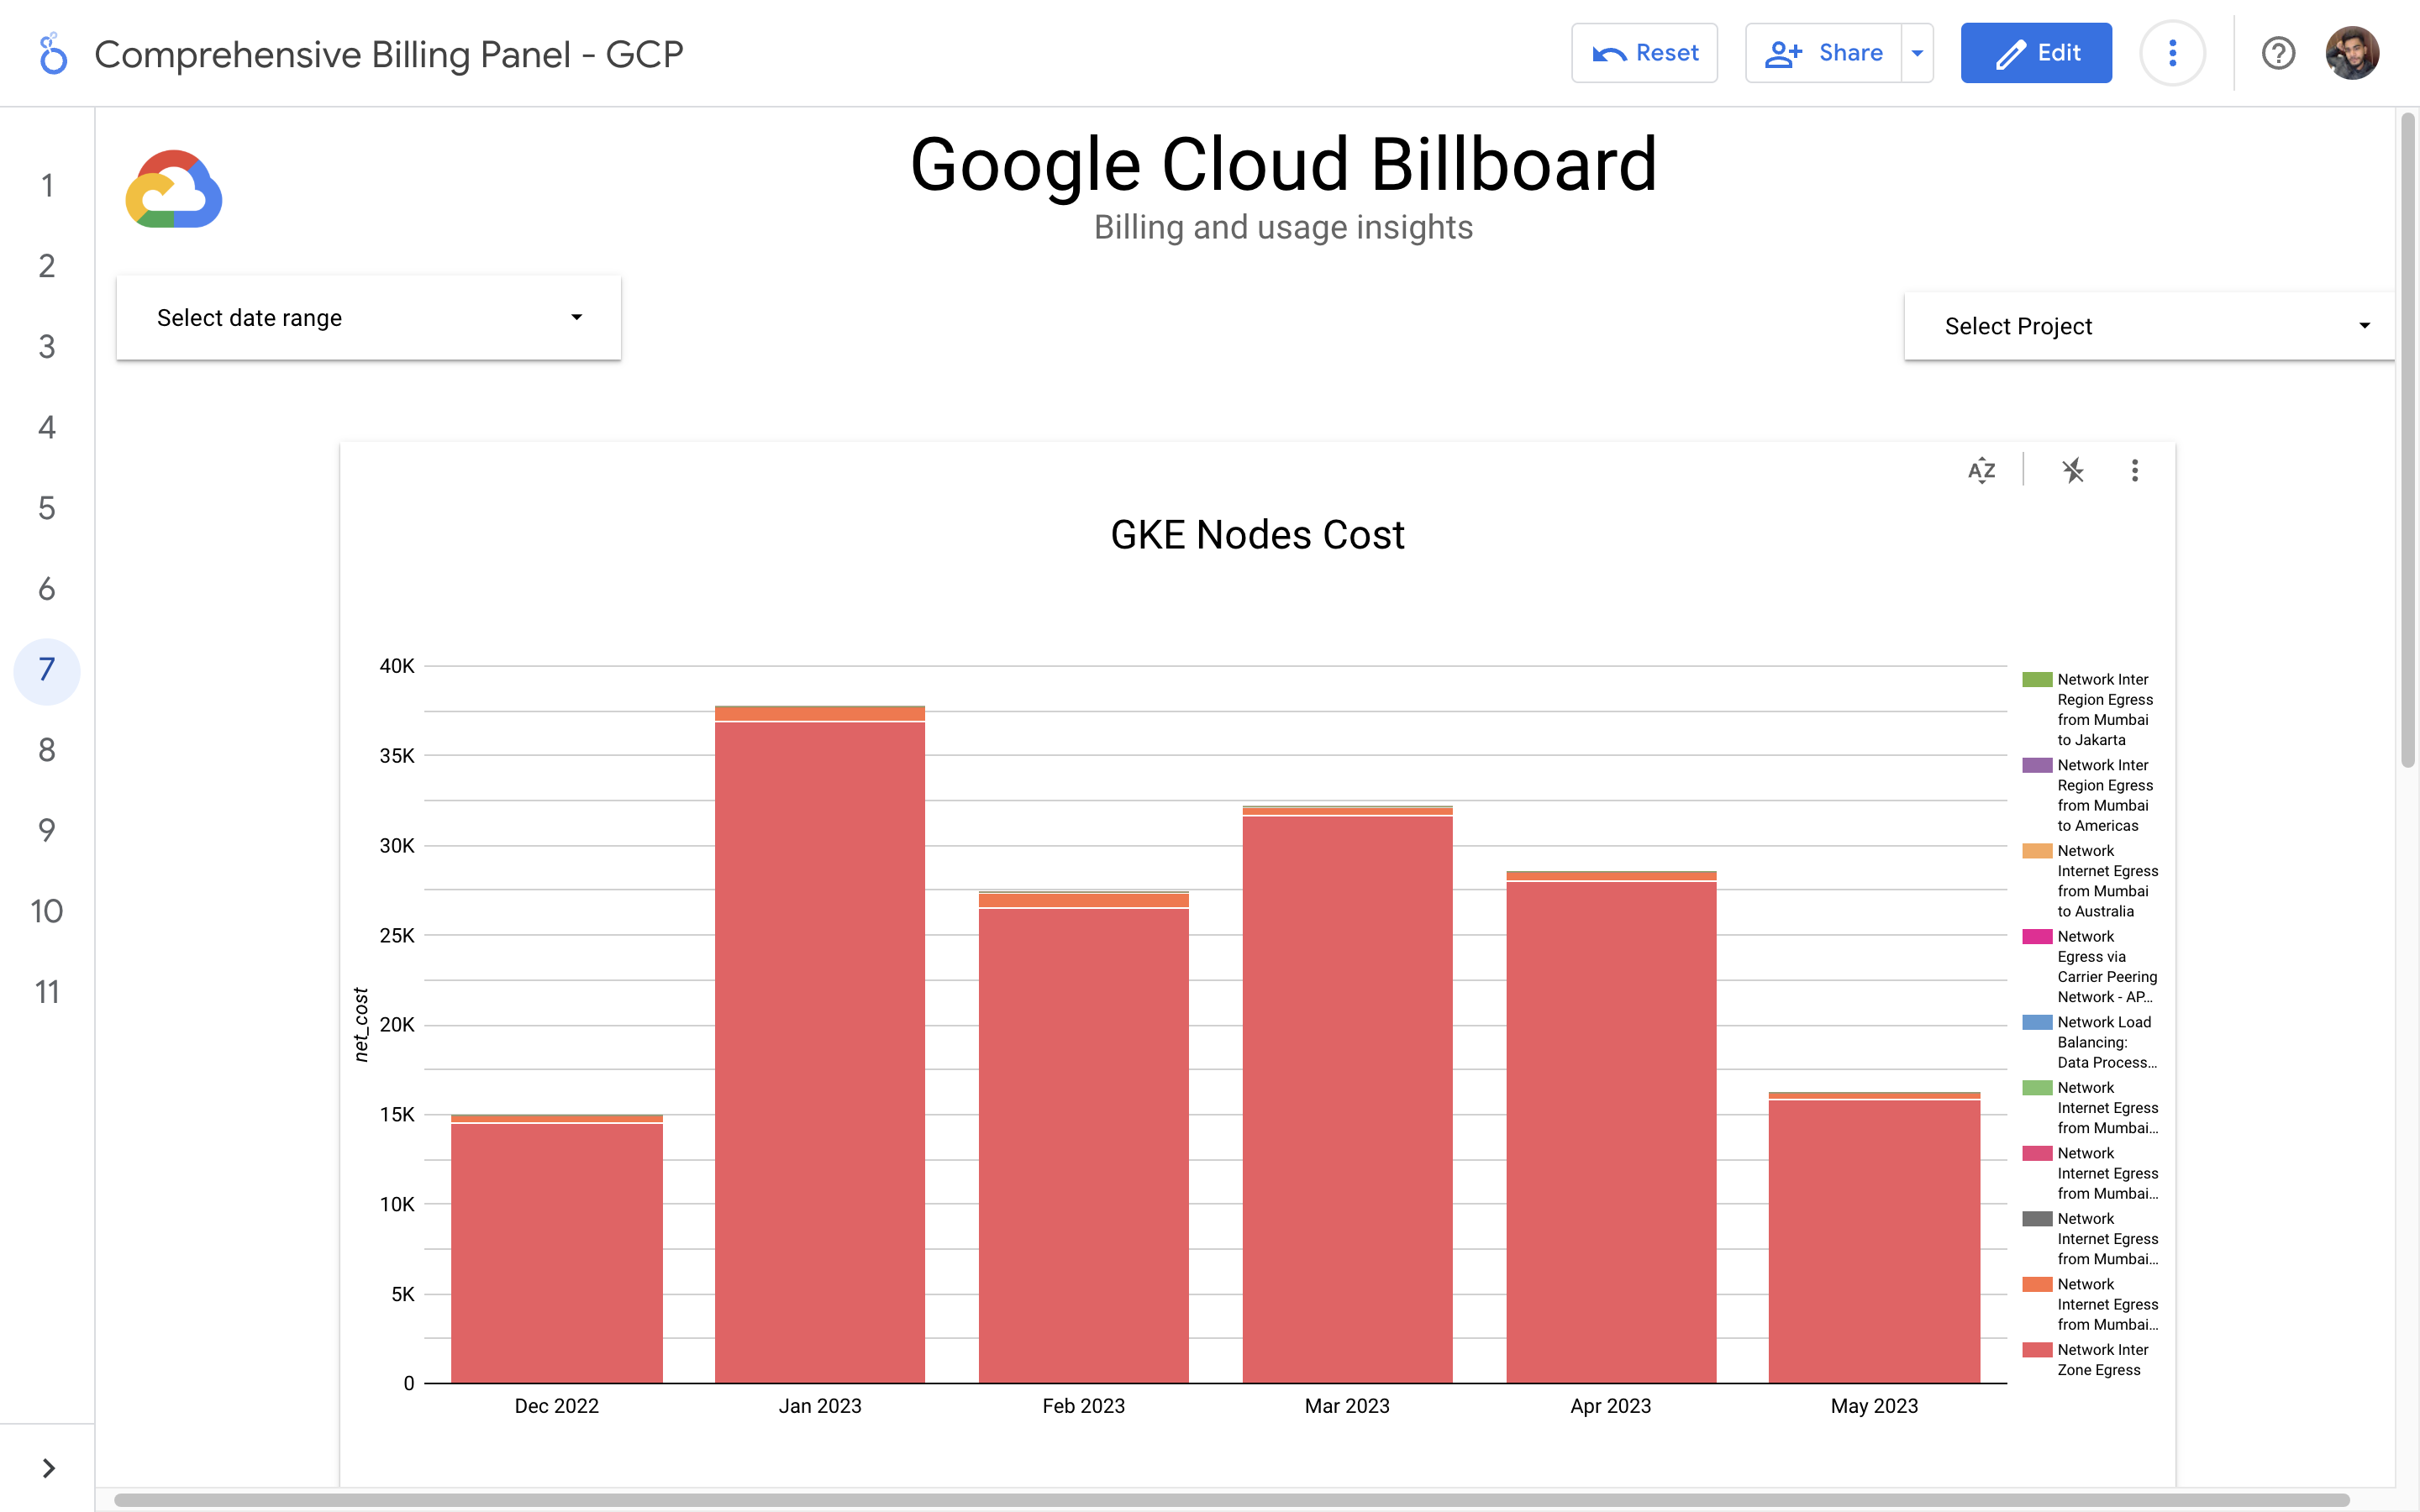
Task: Open the help question mark icon
Action: 2277,53
